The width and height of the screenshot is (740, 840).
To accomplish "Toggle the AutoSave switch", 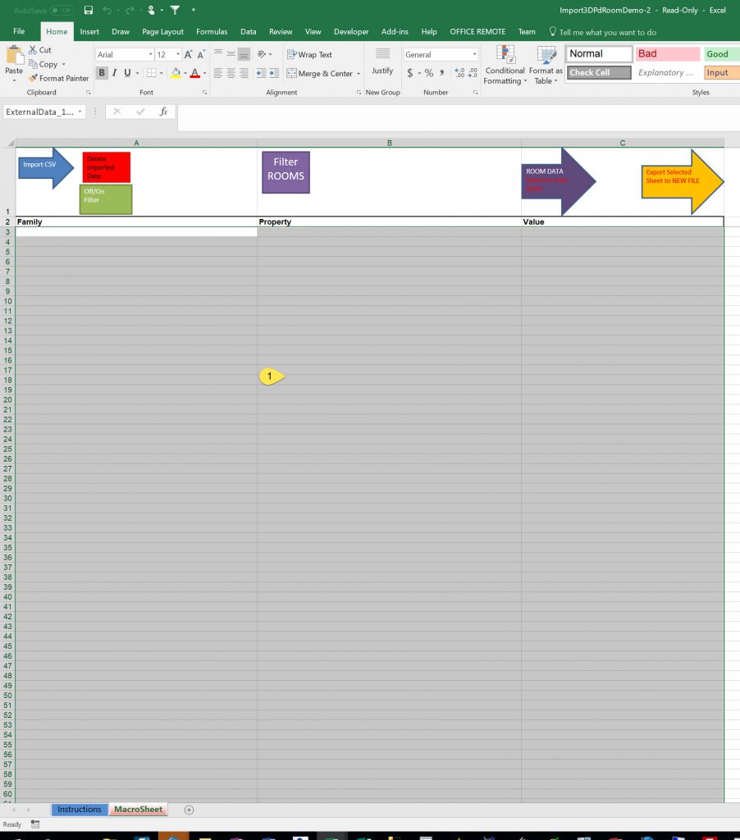I will (x=62, y=10).
